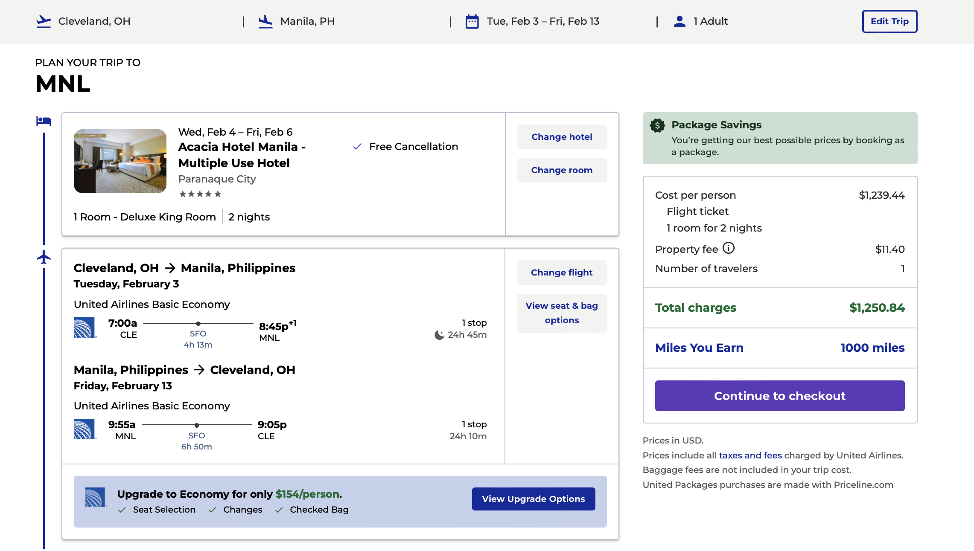Click the overnight moon icon beside 24h 45m
This screenshot has width=974, height=551.
439,335
